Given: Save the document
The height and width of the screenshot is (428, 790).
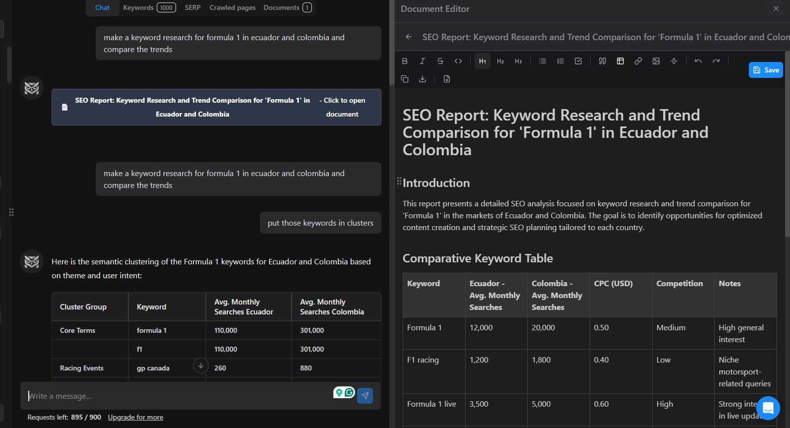Looking at the screenshot, I should (766, 70).
